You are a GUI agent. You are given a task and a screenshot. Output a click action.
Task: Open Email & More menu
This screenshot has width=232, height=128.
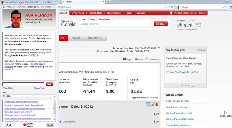pos(96,13)
